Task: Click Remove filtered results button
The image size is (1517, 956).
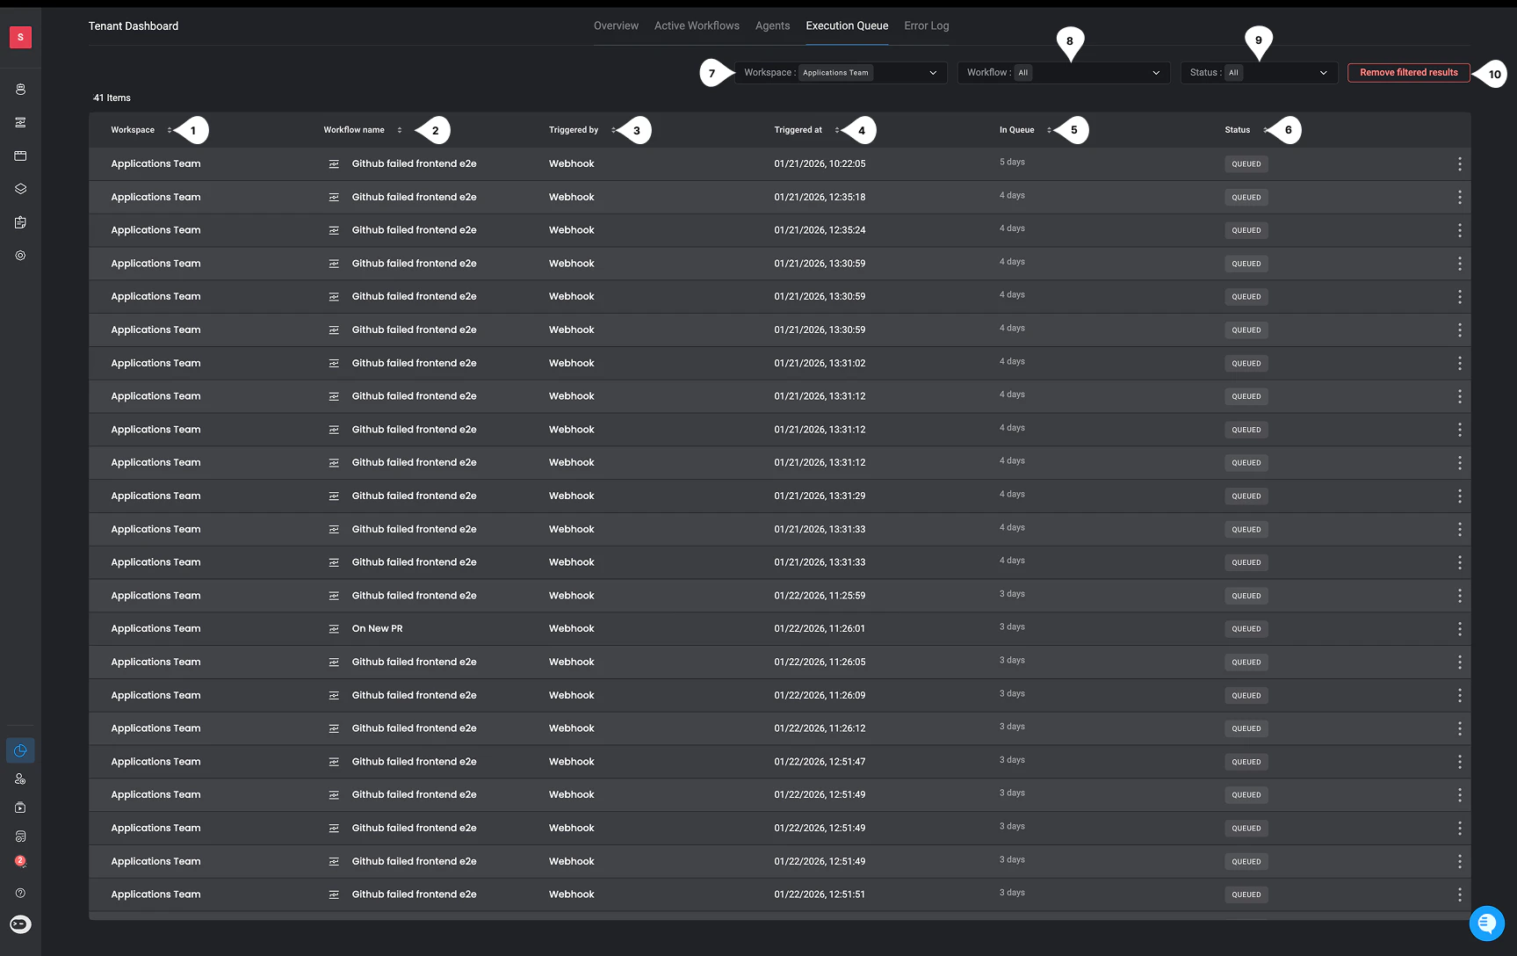Action: (x=1408, y=73)
